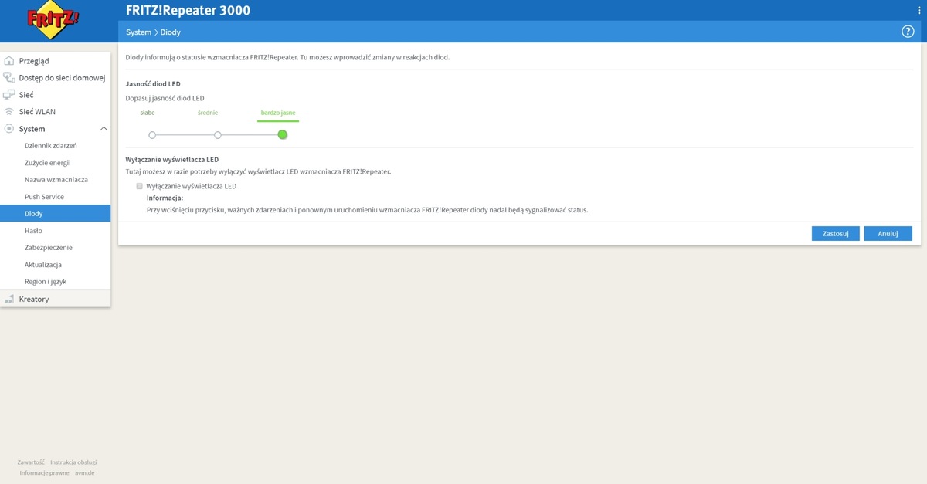This screenshot has width=927, height=484.
Task: Click the System breadcrumb link
Action: [x=138, y=32]
